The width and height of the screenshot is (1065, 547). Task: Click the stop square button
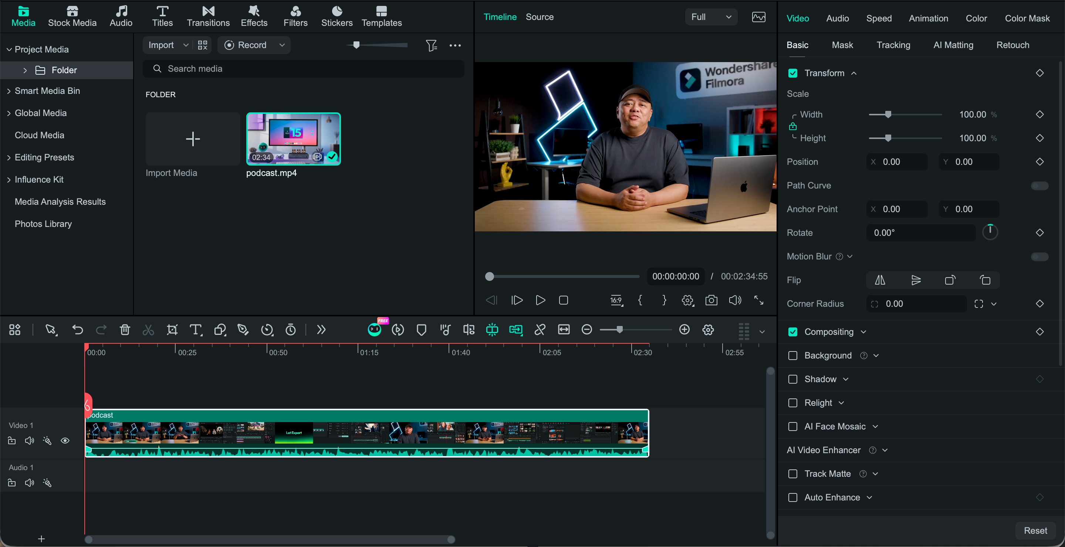tap(564, 300)
